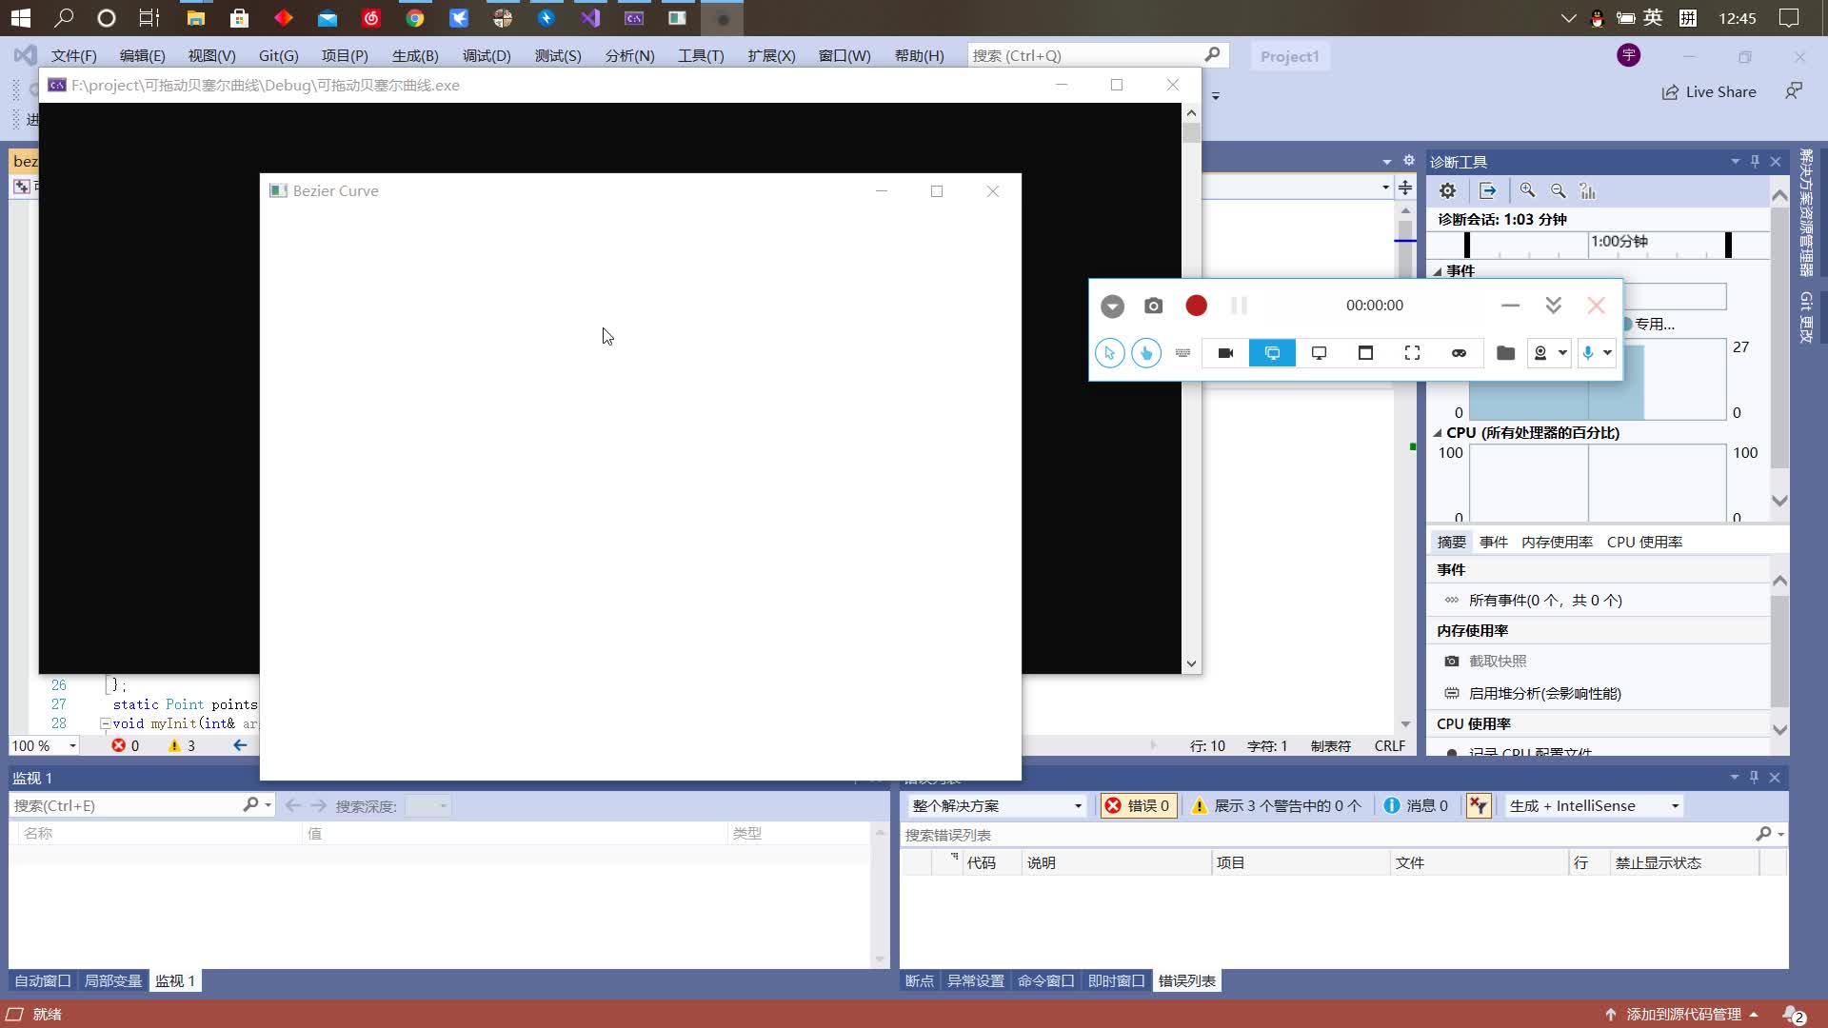Viewport: 1828px width, 1028px height.
Task: Select game recording mode in recorder toolbar
Action: coord(1459,353)
